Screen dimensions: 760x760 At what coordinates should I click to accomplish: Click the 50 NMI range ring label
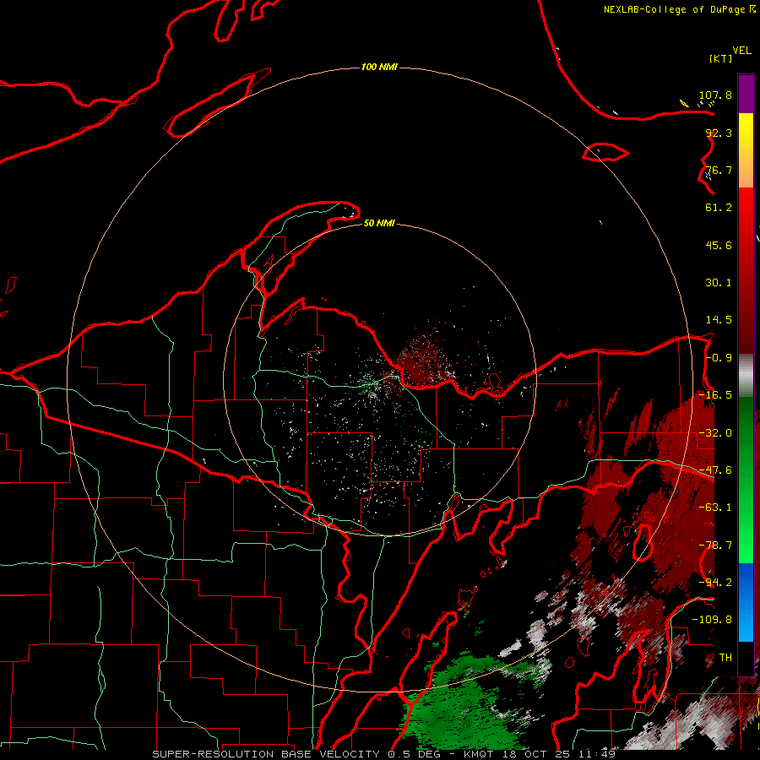pyautogui.click(x=379, y=223)
